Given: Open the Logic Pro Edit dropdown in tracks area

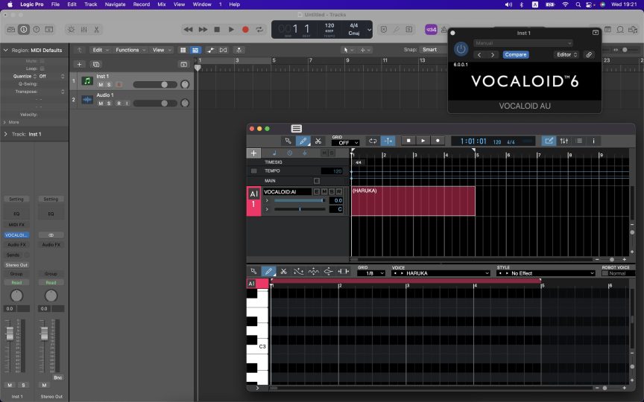Looking at the screenshot, I should (101, 50).
